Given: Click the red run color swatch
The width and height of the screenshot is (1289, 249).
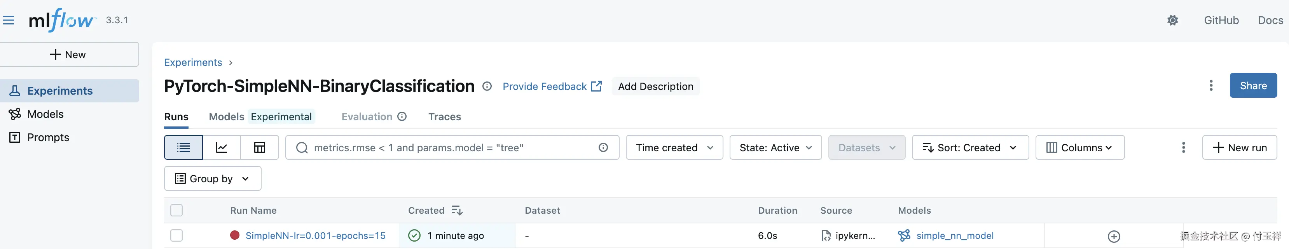Looking at the screenshot, I should pyautogui.click(x=234, y=235).
